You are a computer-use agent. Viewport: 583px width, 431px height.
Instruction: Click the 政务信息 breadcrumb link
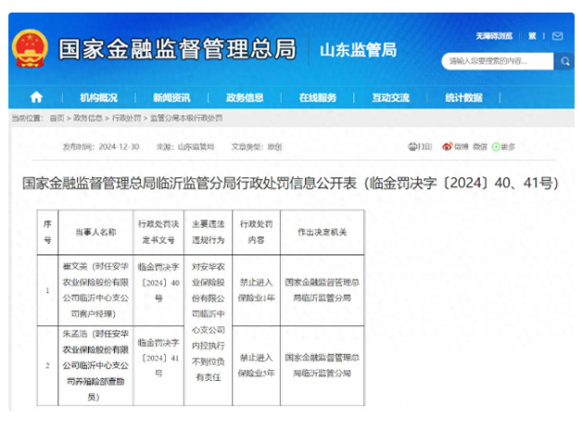pyautogui.click(x=88, y=118)
